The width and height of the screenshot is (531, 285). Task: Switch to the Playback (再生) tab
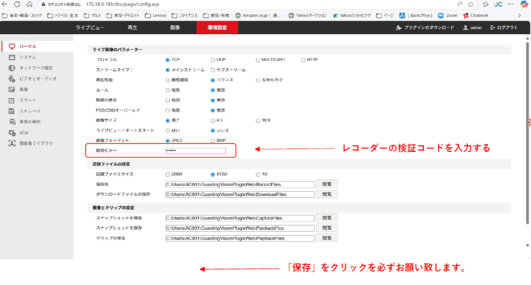(132, 28)
